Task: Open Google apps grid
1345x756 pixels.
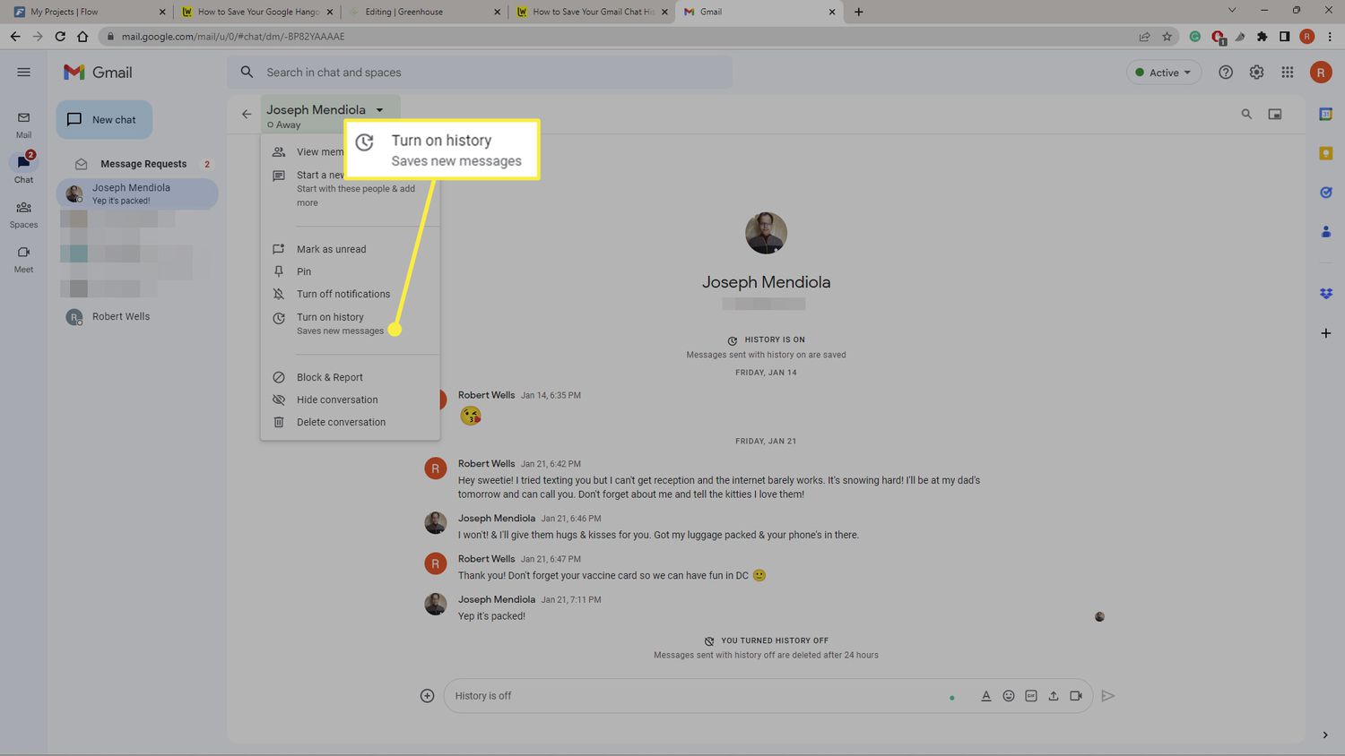Action: 1288,73
